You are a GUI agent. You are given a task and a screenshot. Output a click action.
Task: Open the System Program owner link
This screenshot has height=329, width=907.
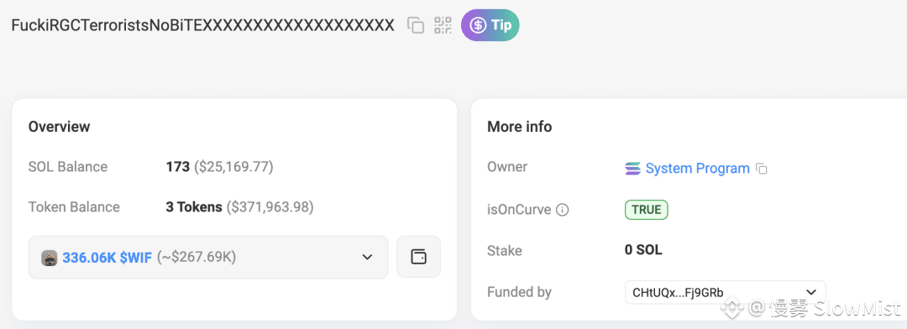pos(698,168)
